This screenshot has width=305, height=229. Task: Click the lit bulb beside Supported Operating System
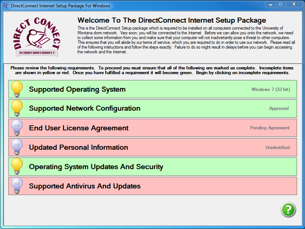point(17,89)
